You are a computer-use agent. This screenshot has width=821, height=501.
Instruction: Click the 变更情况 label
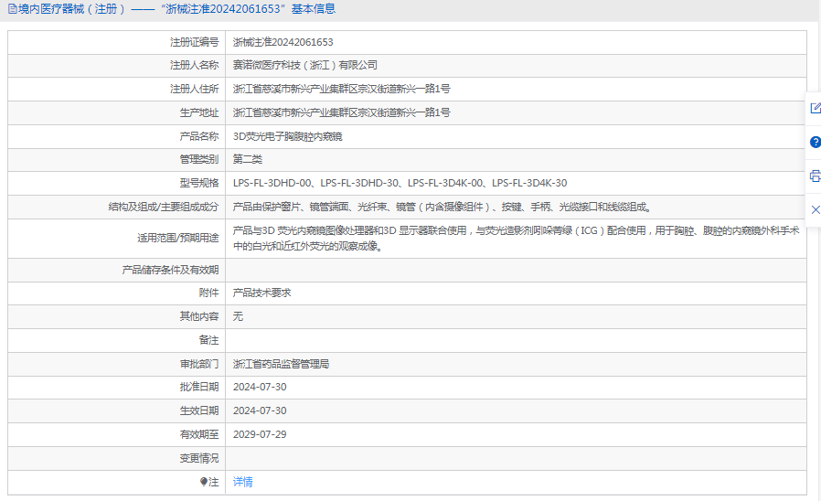[x=199, y=459]
